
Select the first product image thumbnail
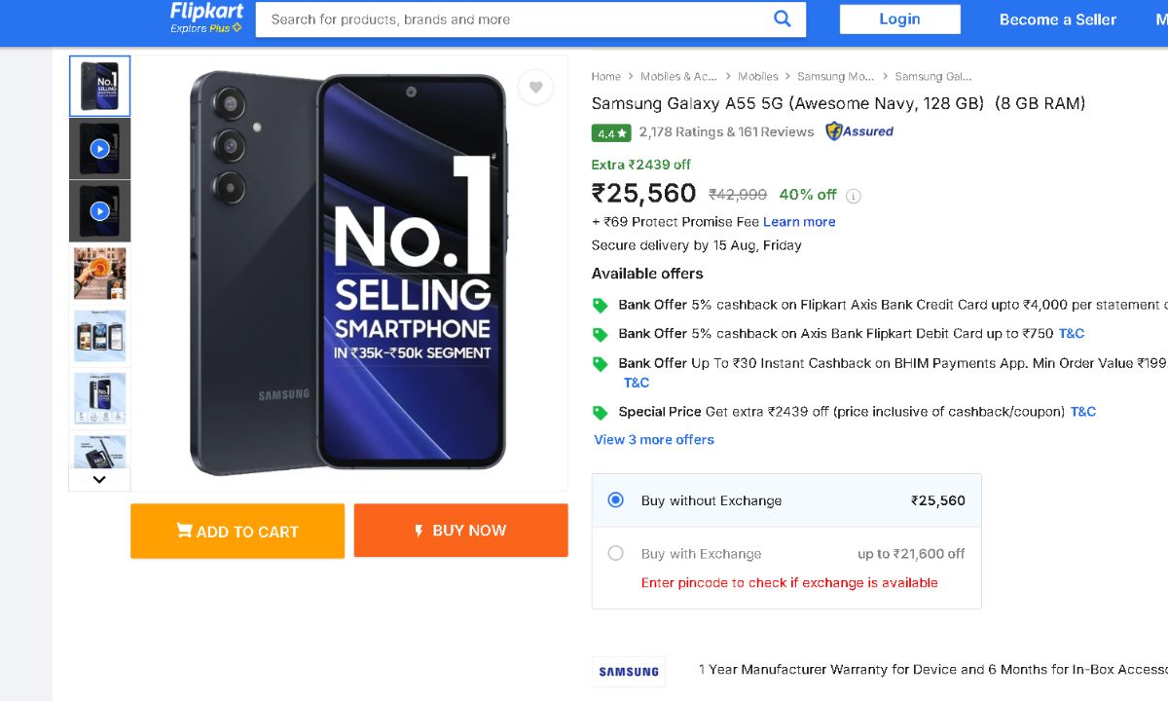pyautogui.click(x=99, y=87)
